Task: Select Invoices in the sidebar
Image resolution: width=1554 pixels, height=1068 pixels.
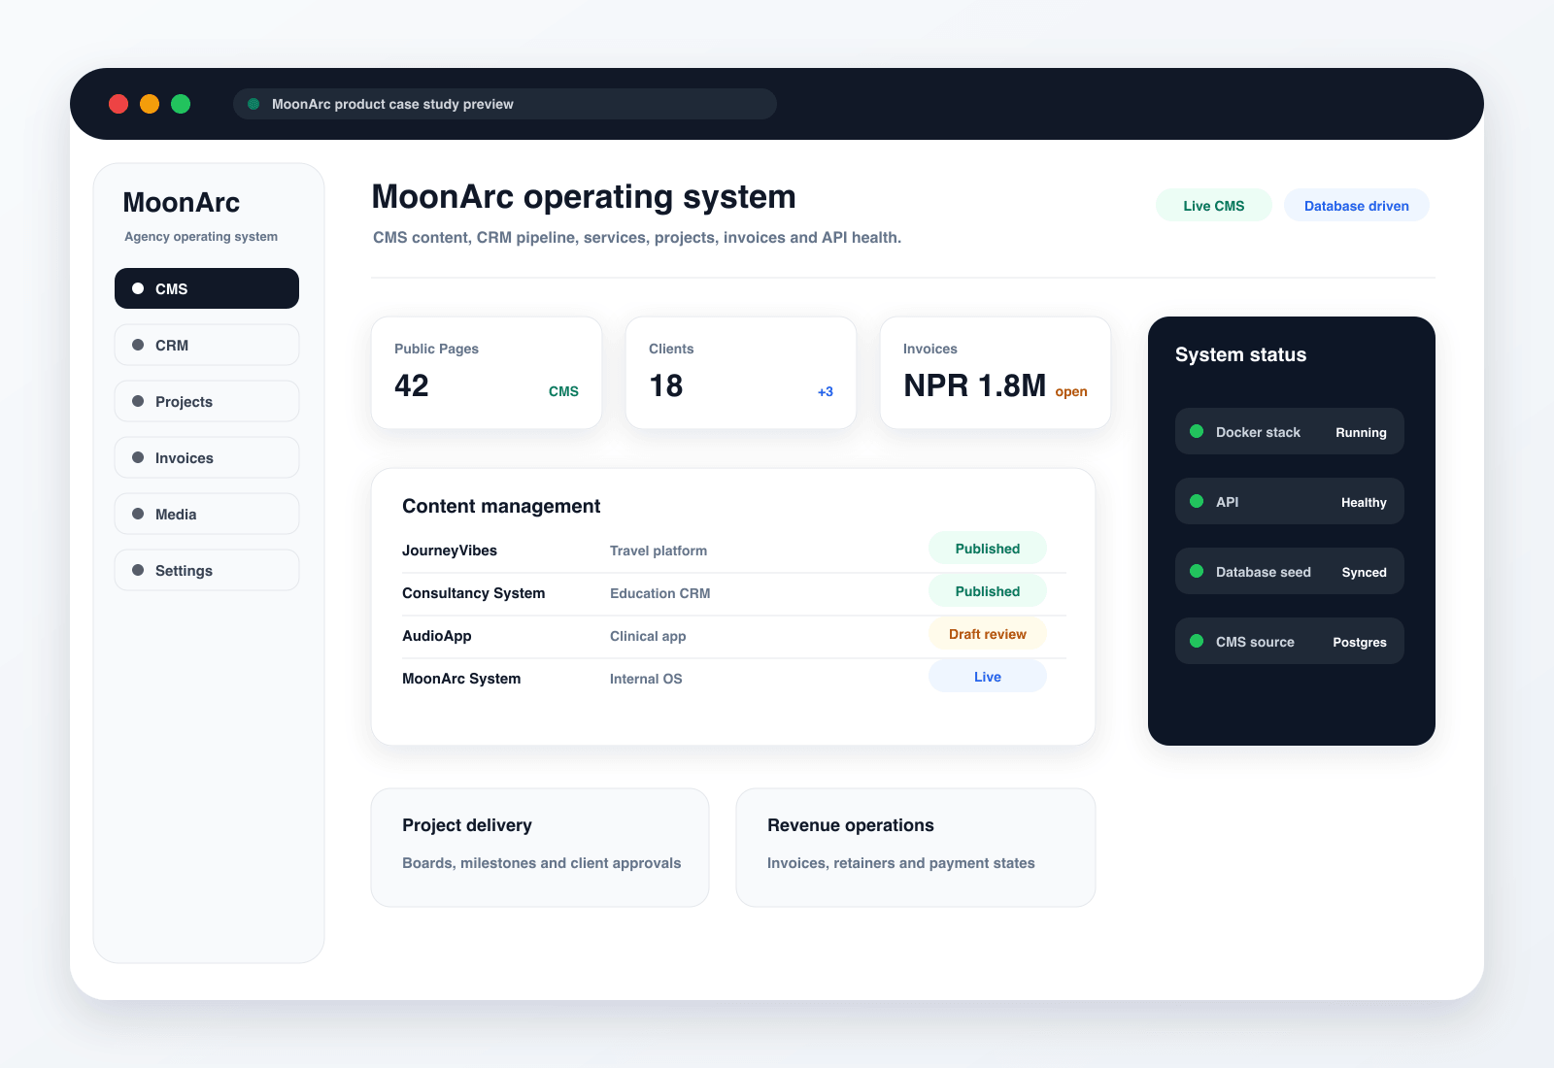Action: 207,457
